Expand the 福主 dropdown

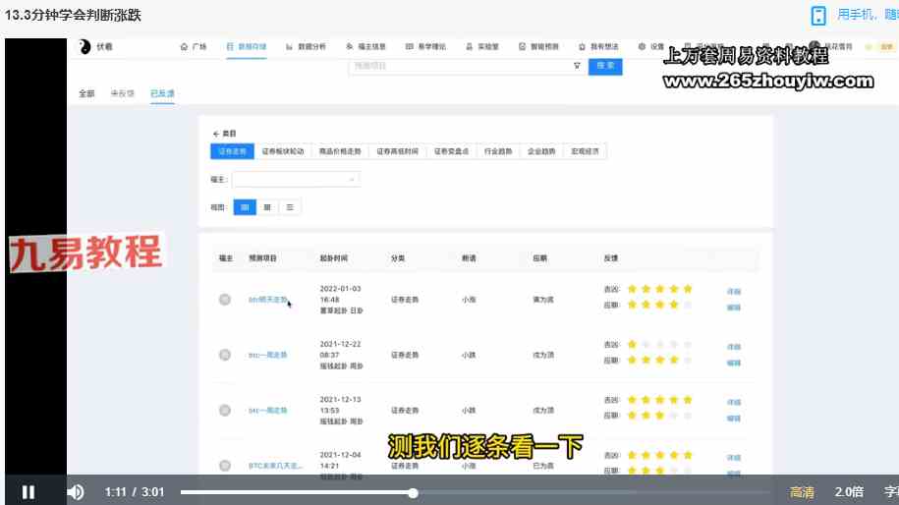[x=296, y=180]
